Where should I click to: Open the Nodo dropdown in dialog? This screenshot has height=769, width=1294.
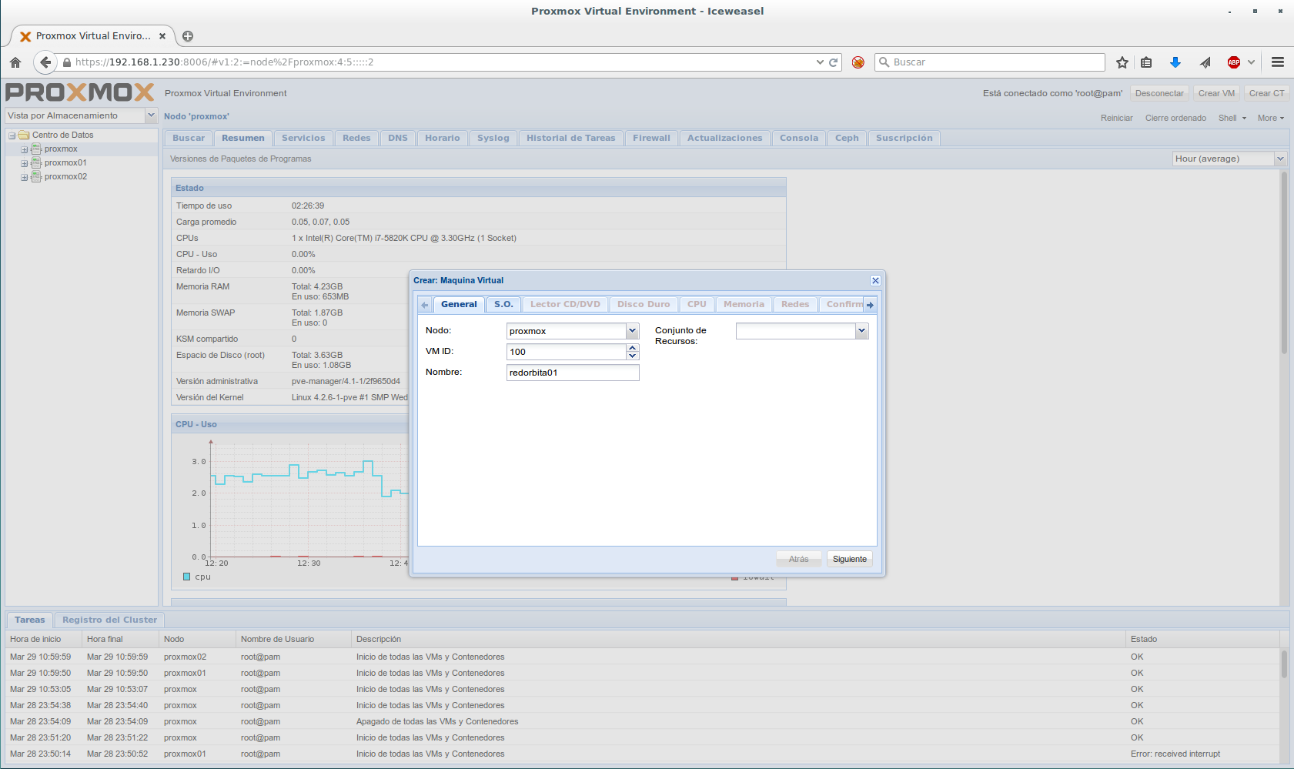point(632,331)
